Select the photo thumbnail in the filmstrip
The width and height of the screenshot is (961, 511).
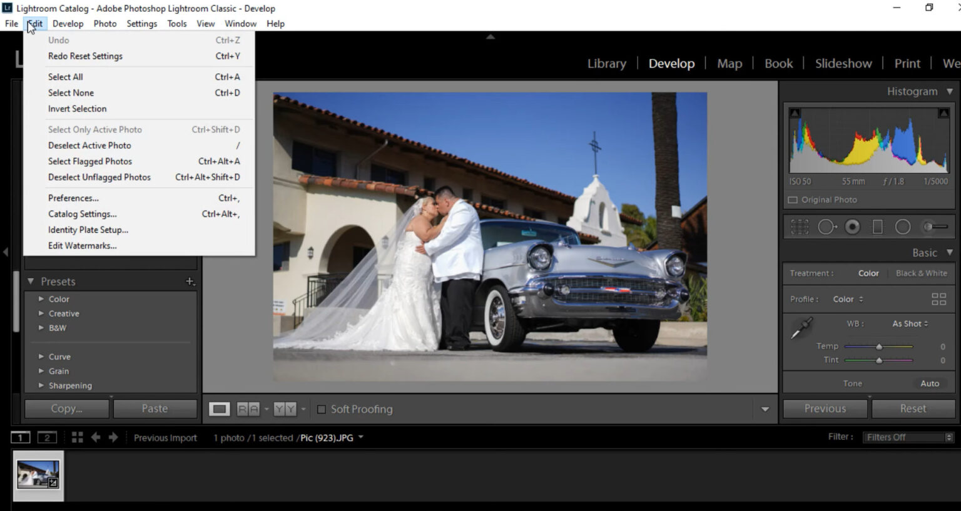point(39,476)
